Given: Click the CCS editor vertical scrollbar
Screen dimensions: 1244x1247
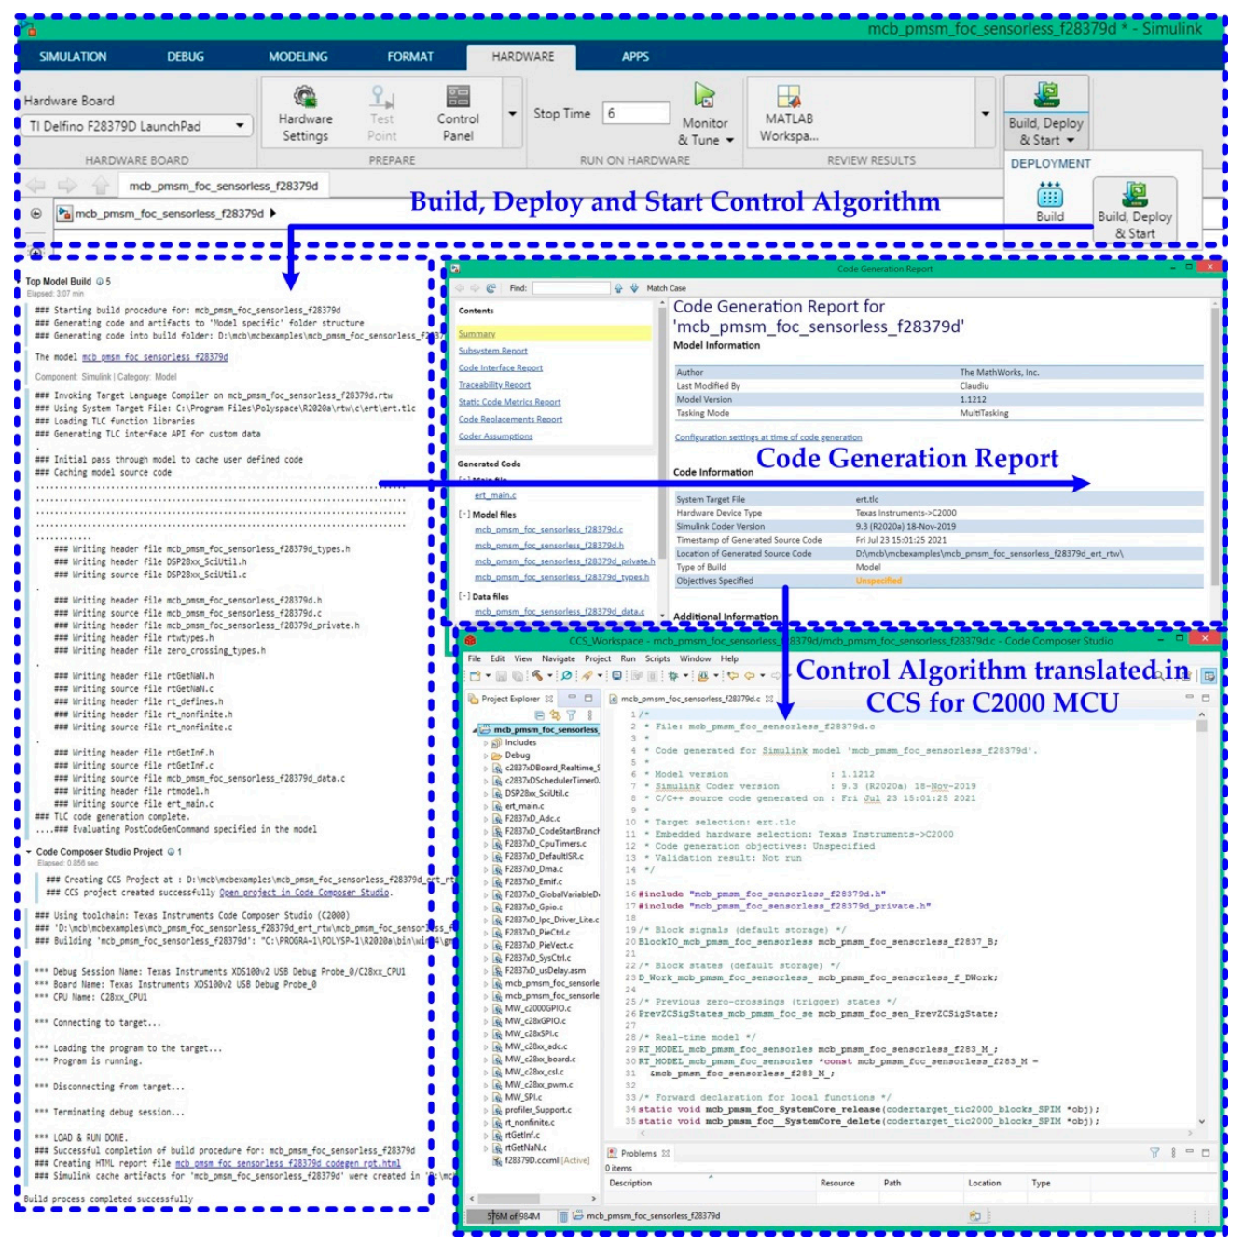Looking at the screenshot, I should 1201,918.
